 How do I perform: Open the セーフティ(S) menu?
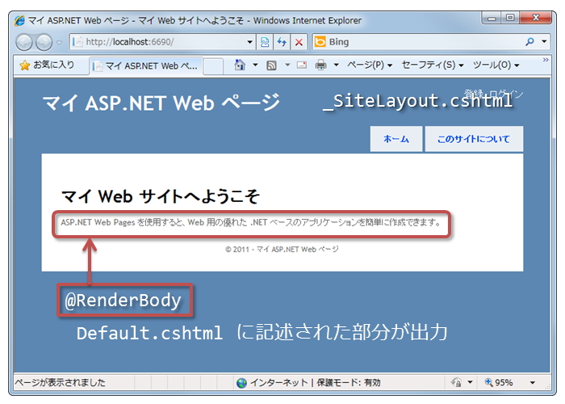pos(433,65)
